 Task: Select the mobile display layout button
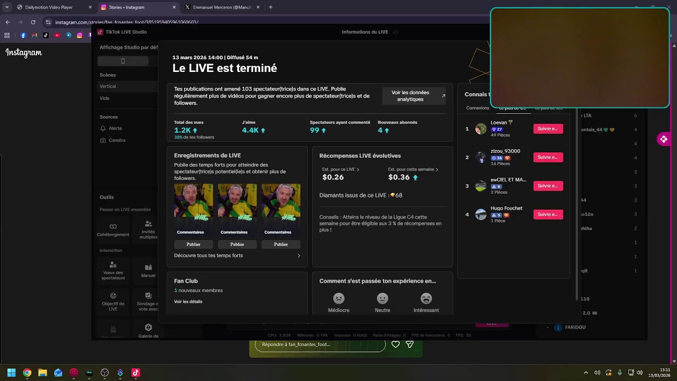click(x=123, y=61)
